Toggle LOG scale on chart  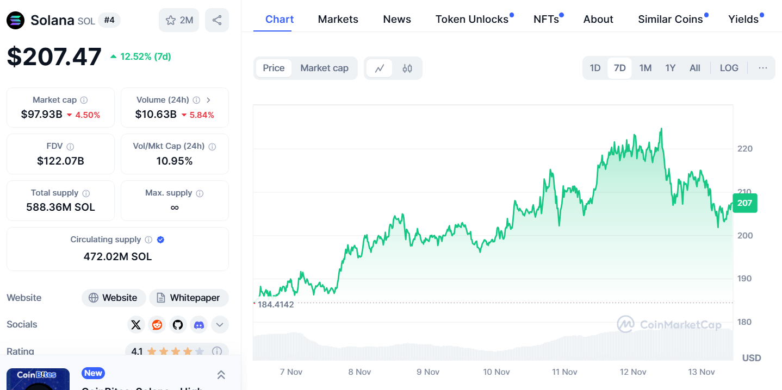point(729,68)
